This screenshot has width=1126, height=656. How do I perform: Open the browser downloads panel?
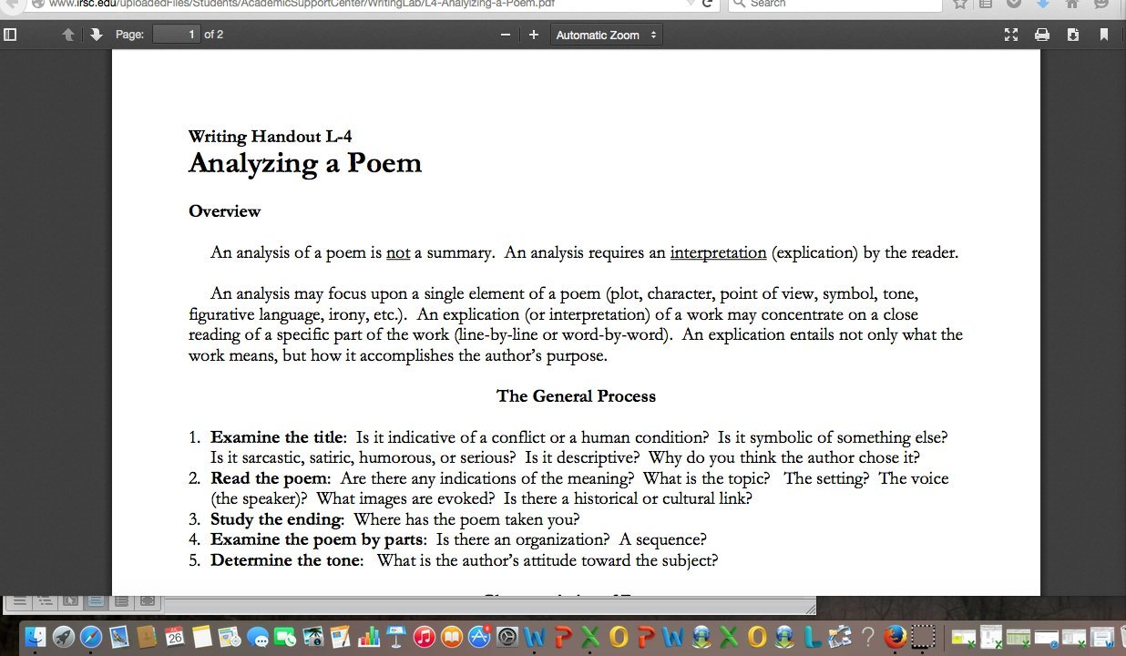tap(1043, 4)
